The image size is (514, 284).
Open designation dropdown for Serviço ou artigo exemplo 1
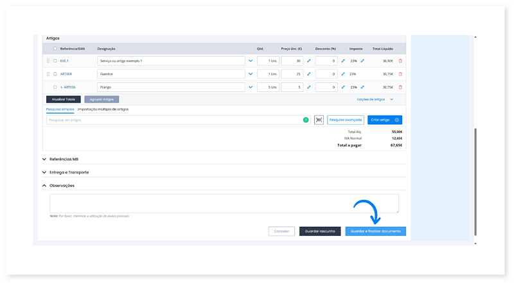[251, 61]
